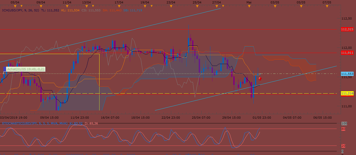Select the red arrow marker on chart
Viewport: 356px width, 155px height.
(x=260, y=79)
